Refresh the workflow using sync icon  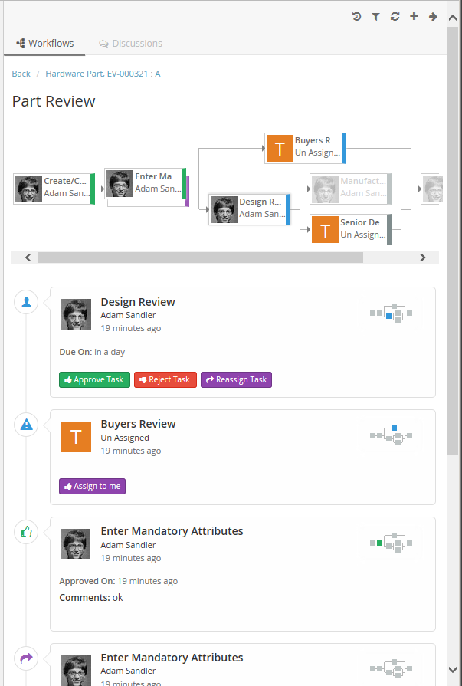point(395,16)
